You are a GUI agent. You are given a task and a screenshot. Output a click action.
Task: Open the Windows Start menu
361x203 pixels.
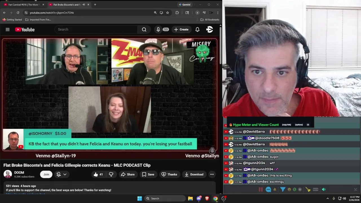point(140,198)
